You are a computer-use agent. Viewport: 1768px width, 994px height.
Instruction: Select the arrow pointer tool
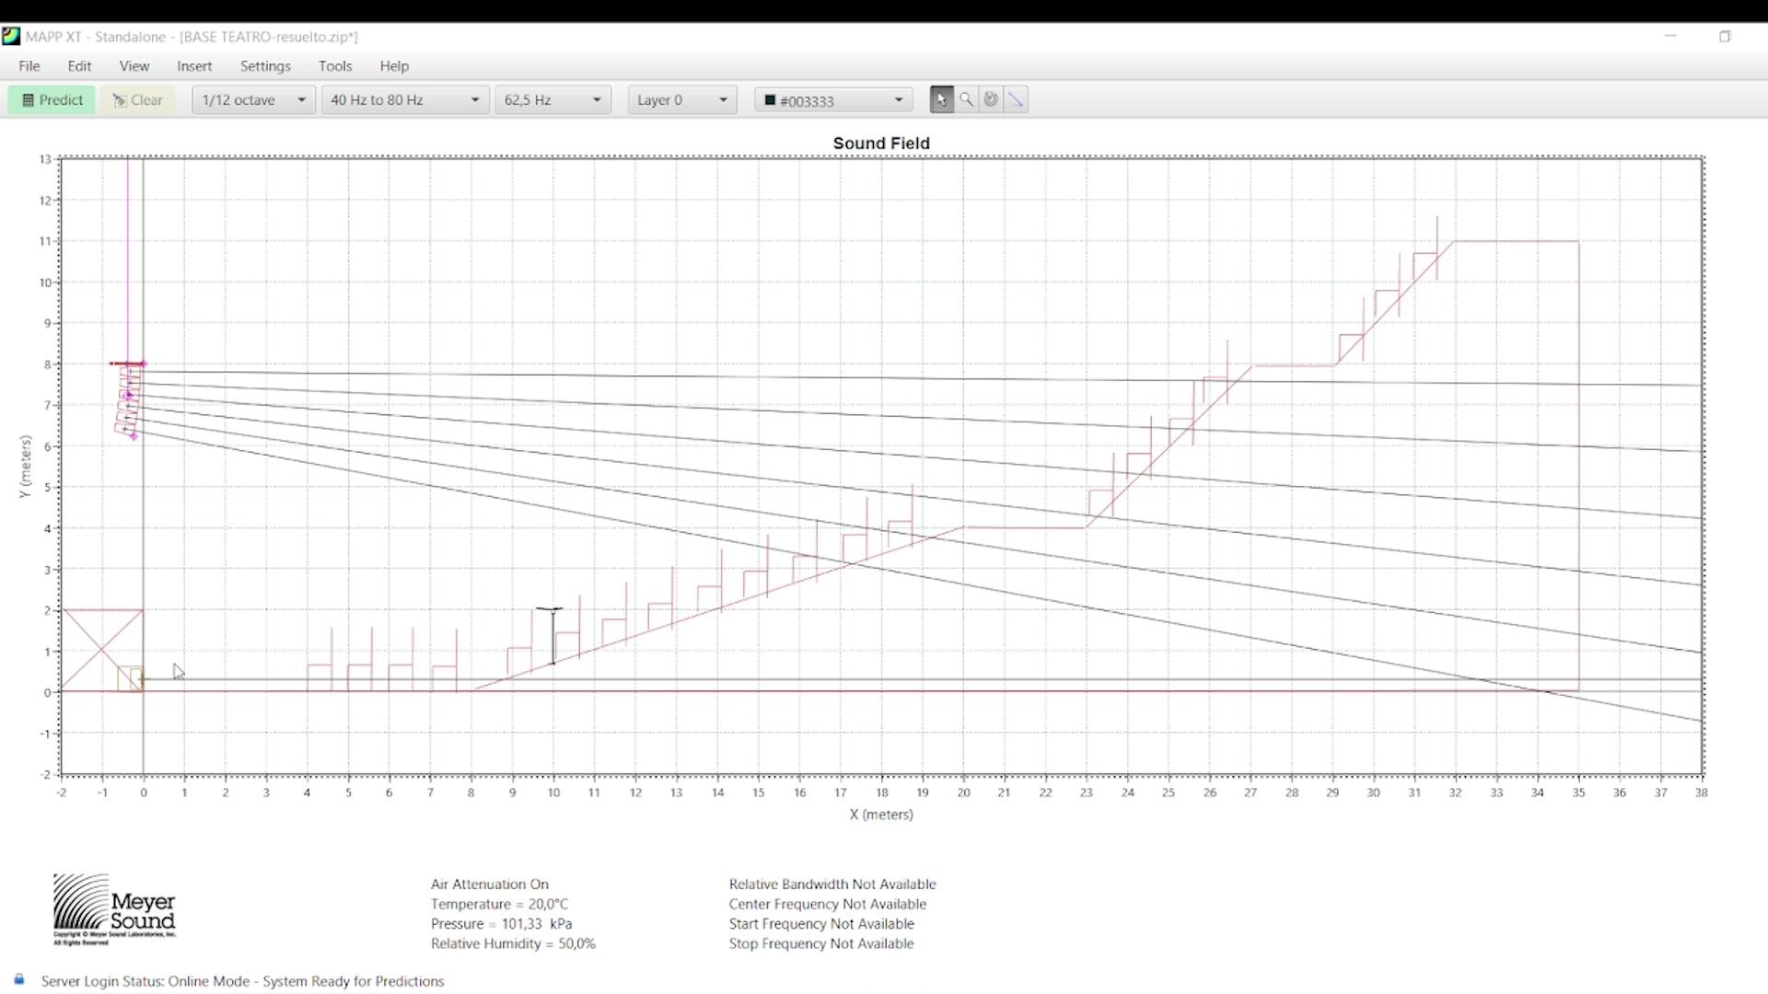[x=941, y=99]
